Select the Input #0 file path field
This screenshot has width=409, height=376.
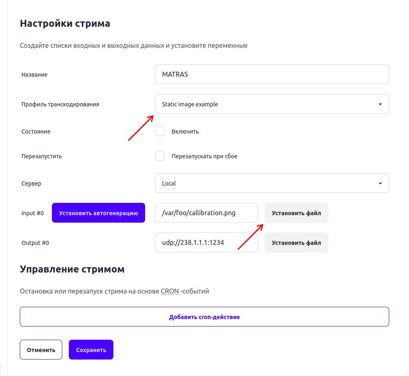coord(206,213)
